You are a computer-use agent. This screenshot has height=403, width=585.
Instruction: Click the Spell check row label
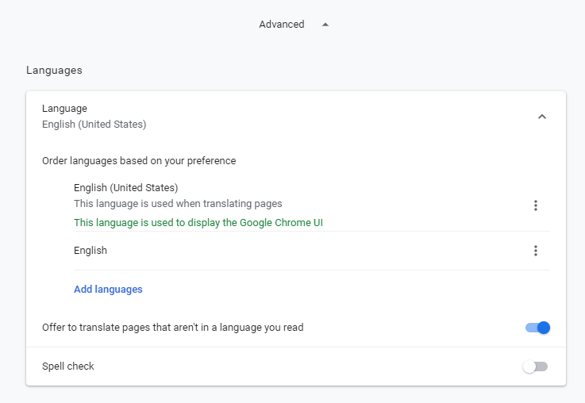(x=68, y=367)
